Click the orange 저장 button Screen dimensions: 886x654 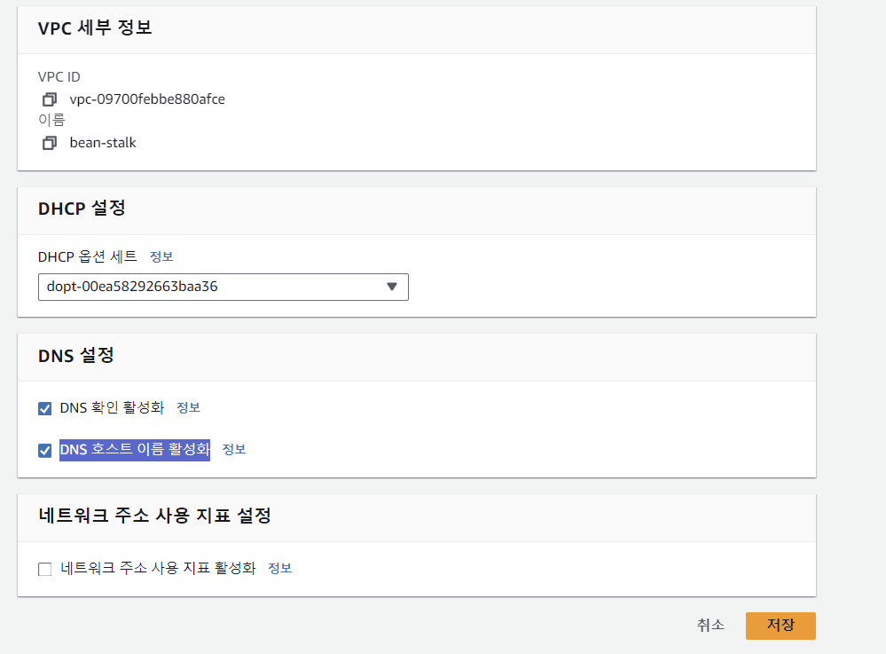pos(780,626)
